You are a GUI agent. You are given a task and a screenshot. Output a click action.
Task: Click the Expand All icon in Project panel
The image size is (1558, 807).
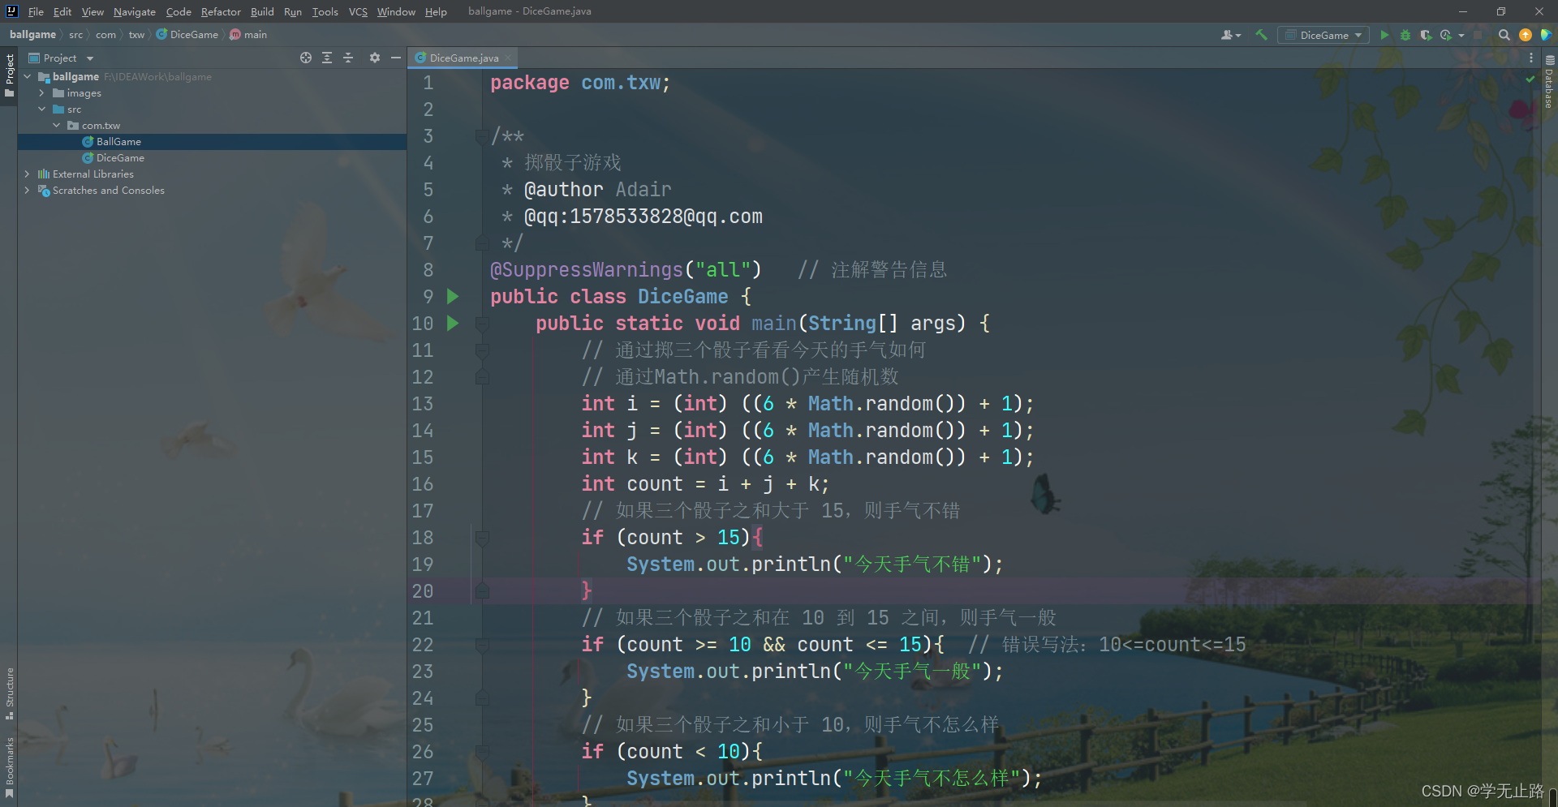click(327, 58)
